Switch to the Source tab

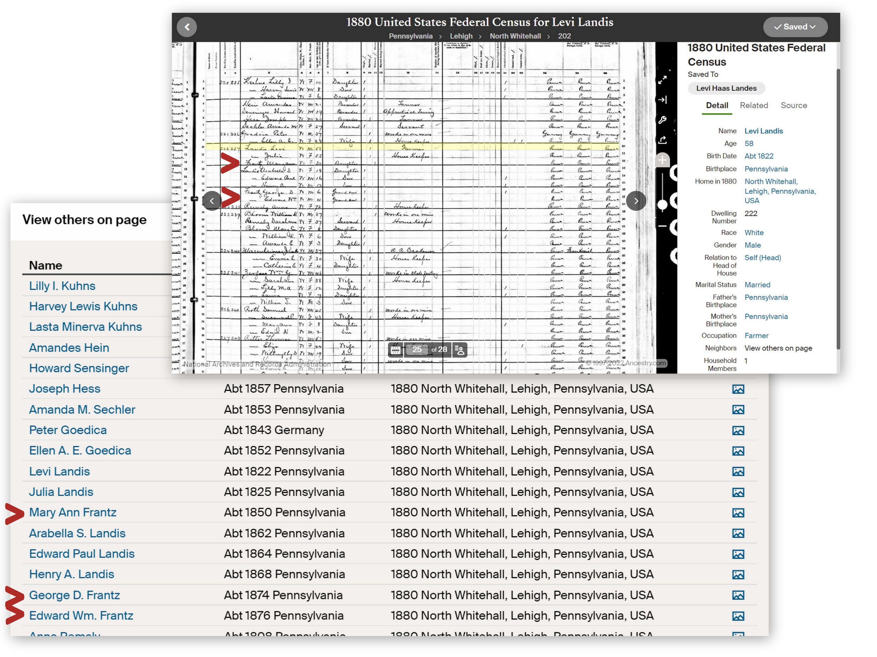click(794, 105)
